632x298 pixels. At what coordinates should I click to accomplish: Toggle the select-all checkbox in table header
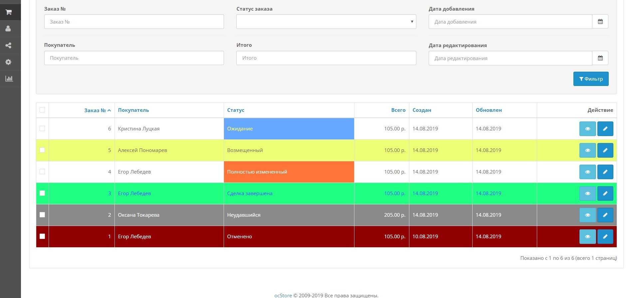click(x=42, y=110)
